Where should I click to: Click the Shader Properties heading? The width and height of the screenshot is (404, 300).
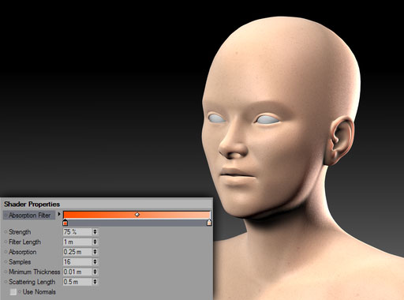32,204
